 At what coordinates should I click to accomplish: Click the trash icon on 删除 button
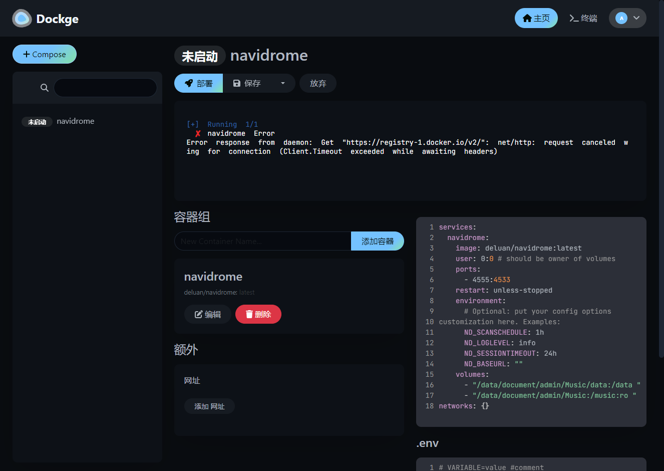[249, 314]
